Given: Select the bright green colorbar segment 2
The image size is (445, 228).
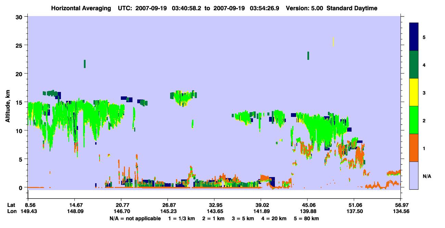Looking at the screenshot, I should click(414, 120).
